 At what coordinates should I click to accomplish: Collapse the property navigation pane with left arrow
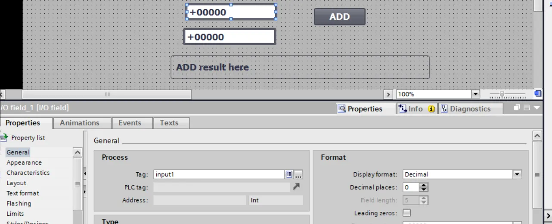pyautogui.click(x=85, y=174)
